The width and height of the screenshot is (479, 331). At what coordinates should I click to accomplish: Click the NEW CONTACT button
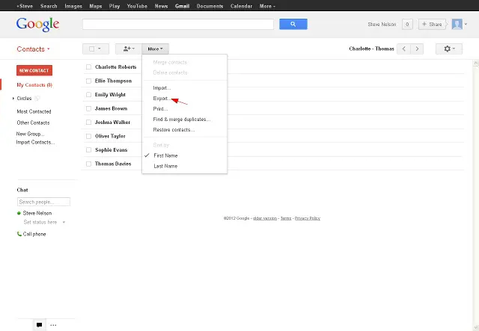click(x=34, y=70)
